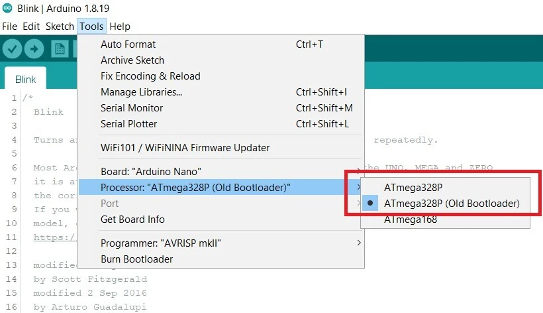
Task: Close the opened Tools menu
Action: [91, 27]
